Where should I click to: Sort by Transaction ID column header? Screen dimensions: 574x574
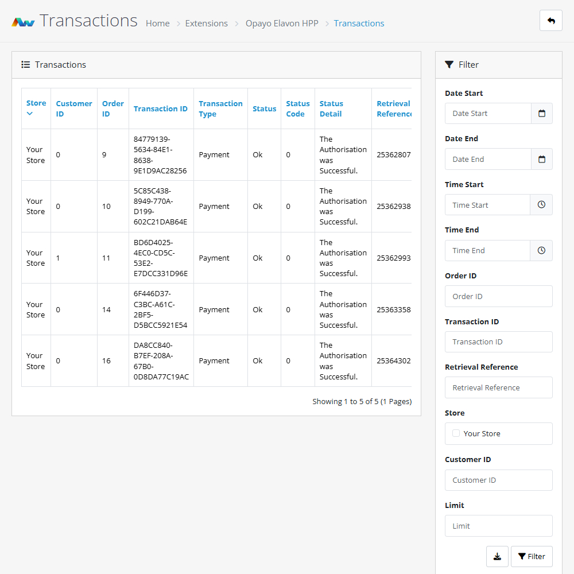(x=160, y=108)
